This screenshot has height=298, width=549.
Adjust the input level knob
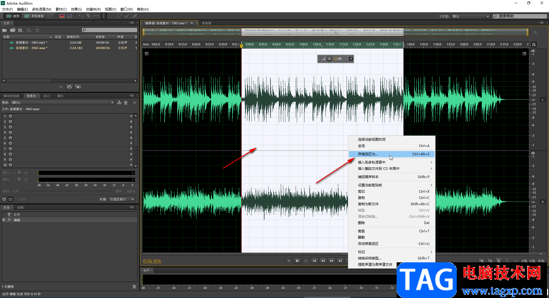[x=19, y=172]
